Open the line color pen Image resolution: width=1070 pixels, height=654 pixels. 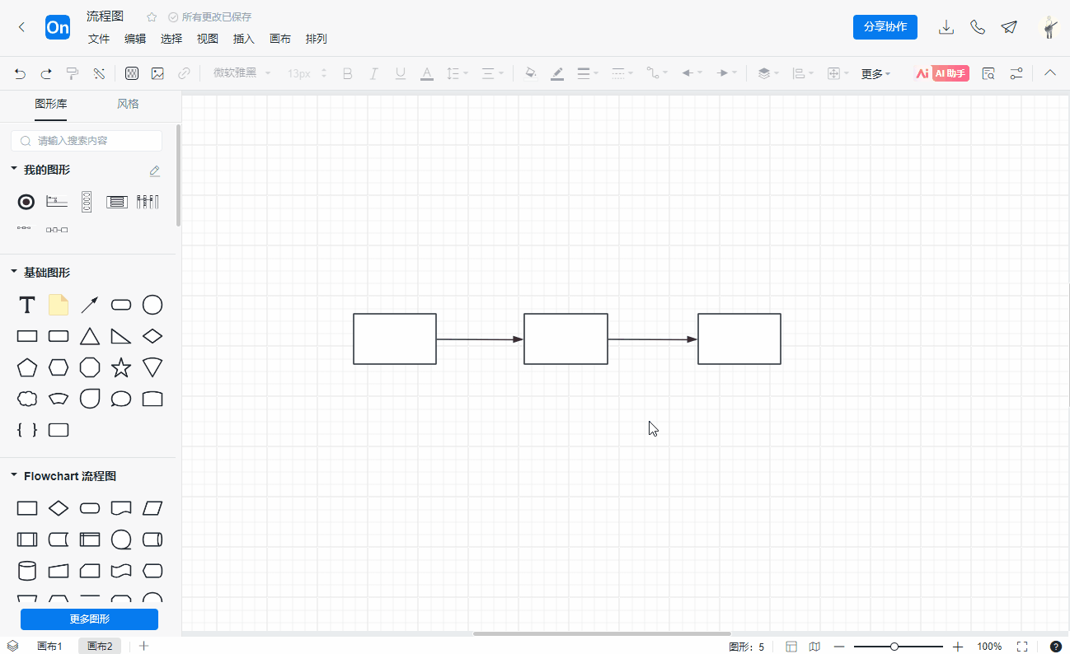point(557,73)
